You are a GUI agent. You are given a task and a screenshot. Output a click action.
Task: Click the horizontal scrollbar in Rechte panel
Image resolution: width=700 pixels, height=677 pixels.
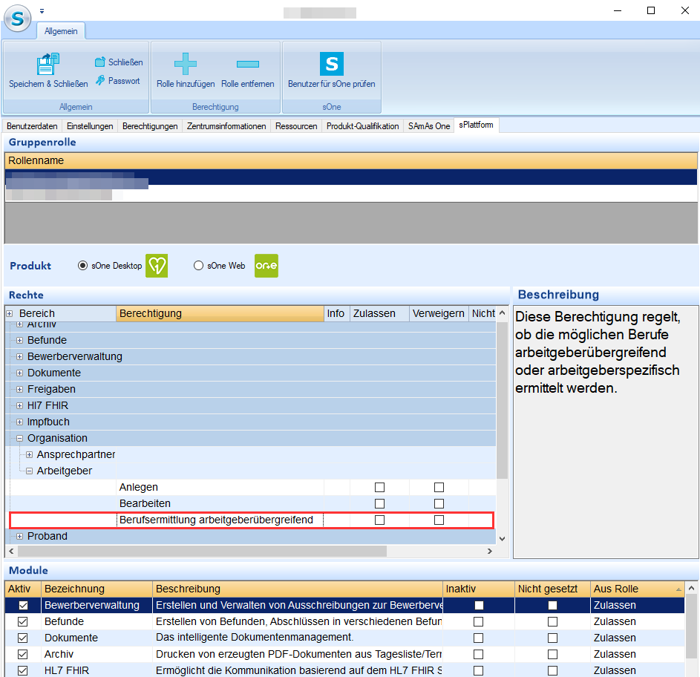click(x=202, y=552)
